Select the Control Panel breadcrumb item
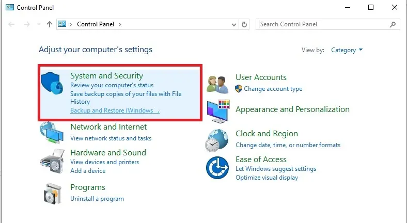The image size is (407, 223). point(96,24)
